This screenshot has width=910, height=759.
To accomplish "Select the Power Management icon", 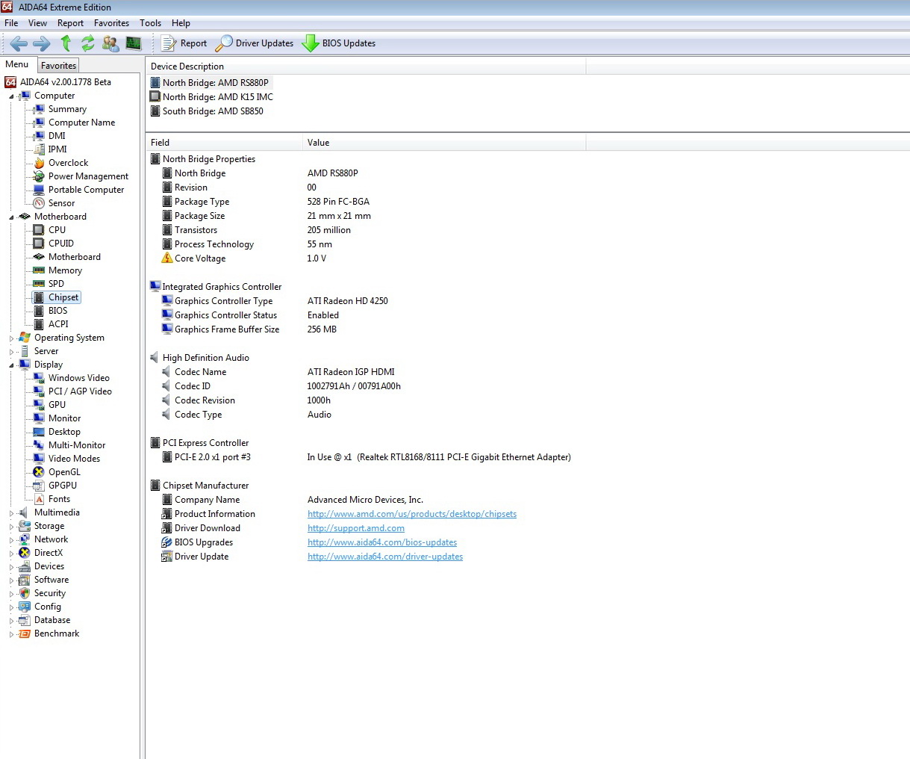I will pyautogui.click(x=39, y=176).
